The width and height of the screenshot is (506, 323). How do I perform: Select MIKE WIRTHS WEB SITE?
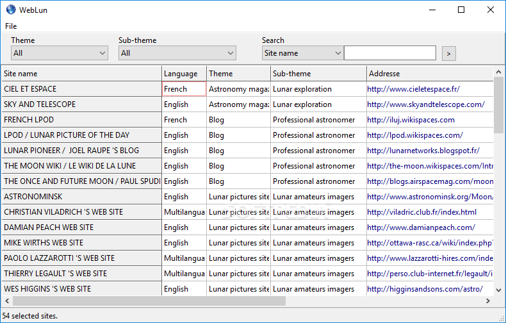click(81, 243)
